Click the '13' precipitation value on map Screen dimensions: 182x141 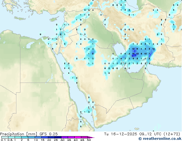click(137, 54)
